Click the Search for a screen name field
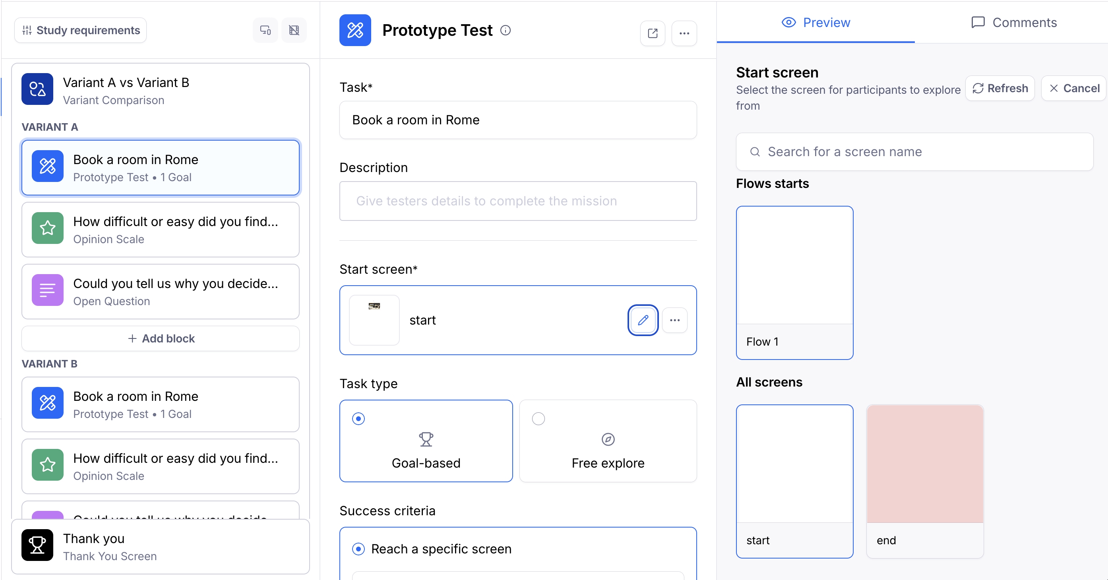 tap(914, 152)
